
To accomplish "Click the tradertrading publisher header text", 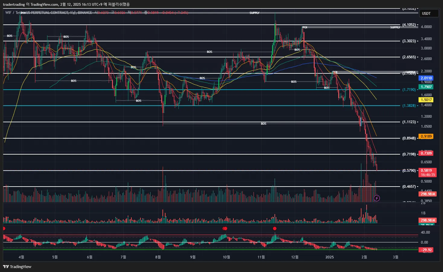I will coord(66,4).
